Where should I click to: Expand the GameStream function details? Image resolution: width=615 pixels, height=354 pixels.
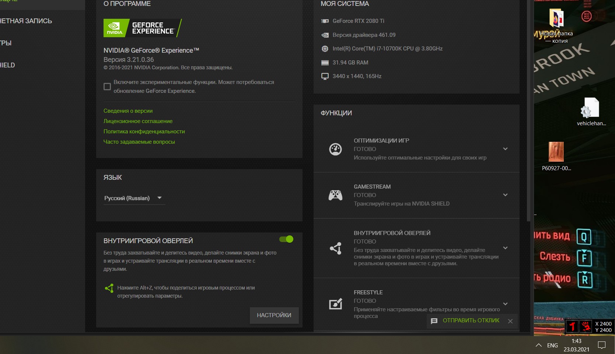coord(505,195)
